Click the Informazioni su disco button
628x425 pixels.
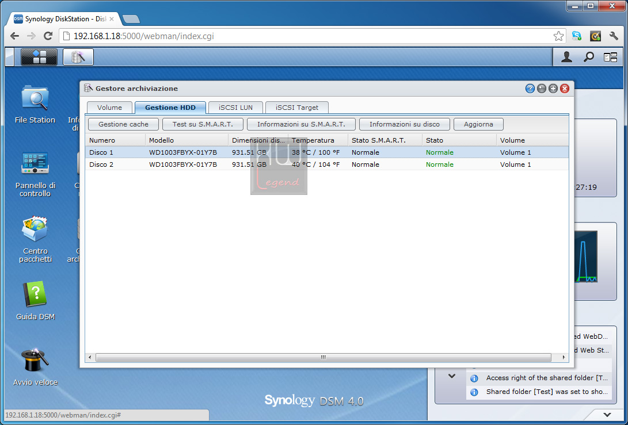pos(405,124)
